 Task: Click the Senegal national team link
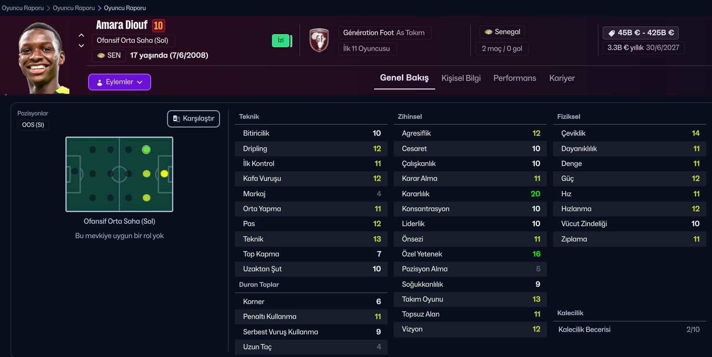502,32
